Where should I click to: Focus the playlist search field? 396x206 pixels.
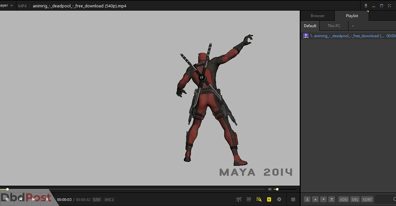[385, 199]
